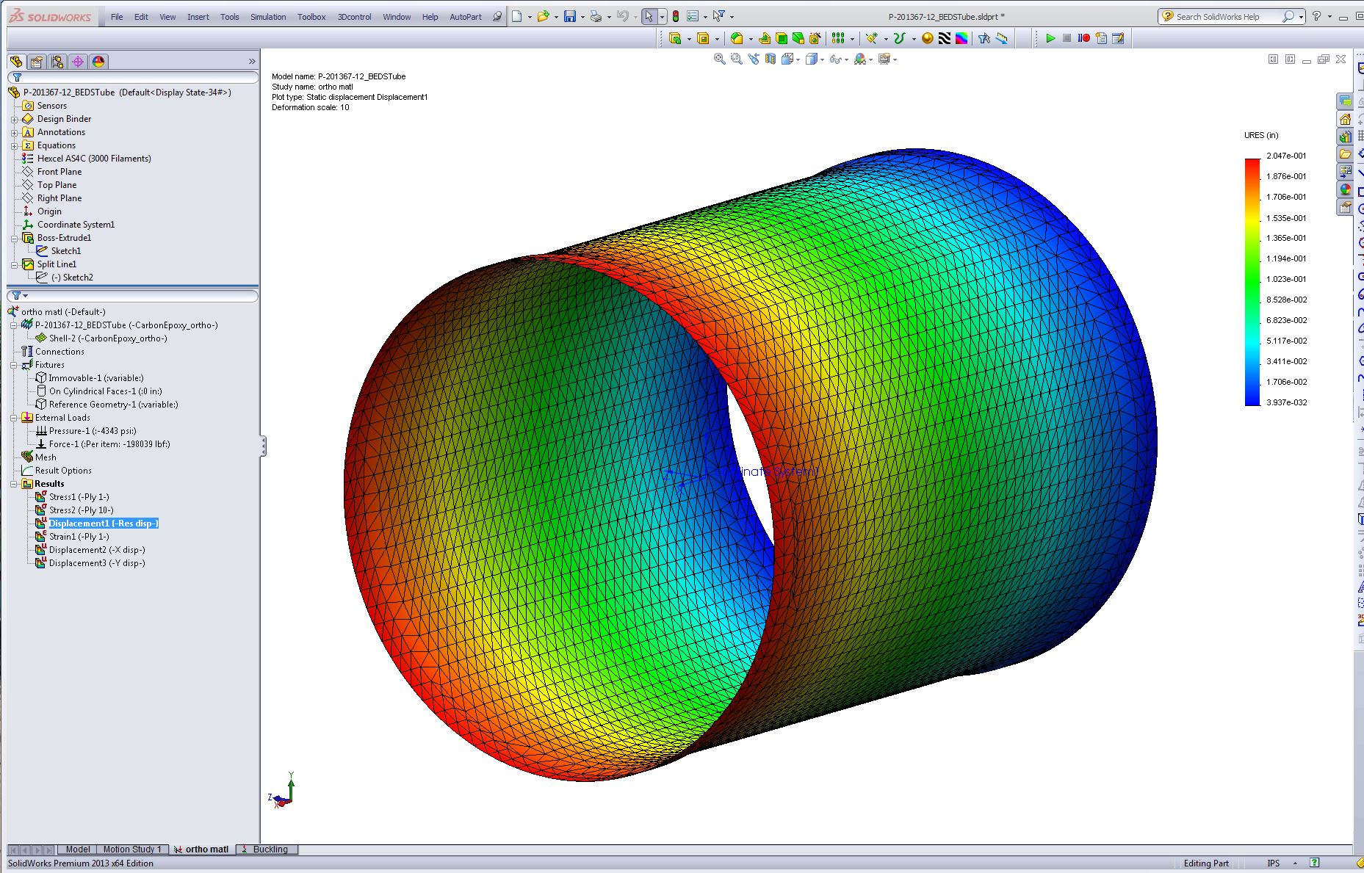The width and height of the screenshot is (1364, 873).
Task: Click the Zoom to Area icon
Action: [x=737, y=59]
